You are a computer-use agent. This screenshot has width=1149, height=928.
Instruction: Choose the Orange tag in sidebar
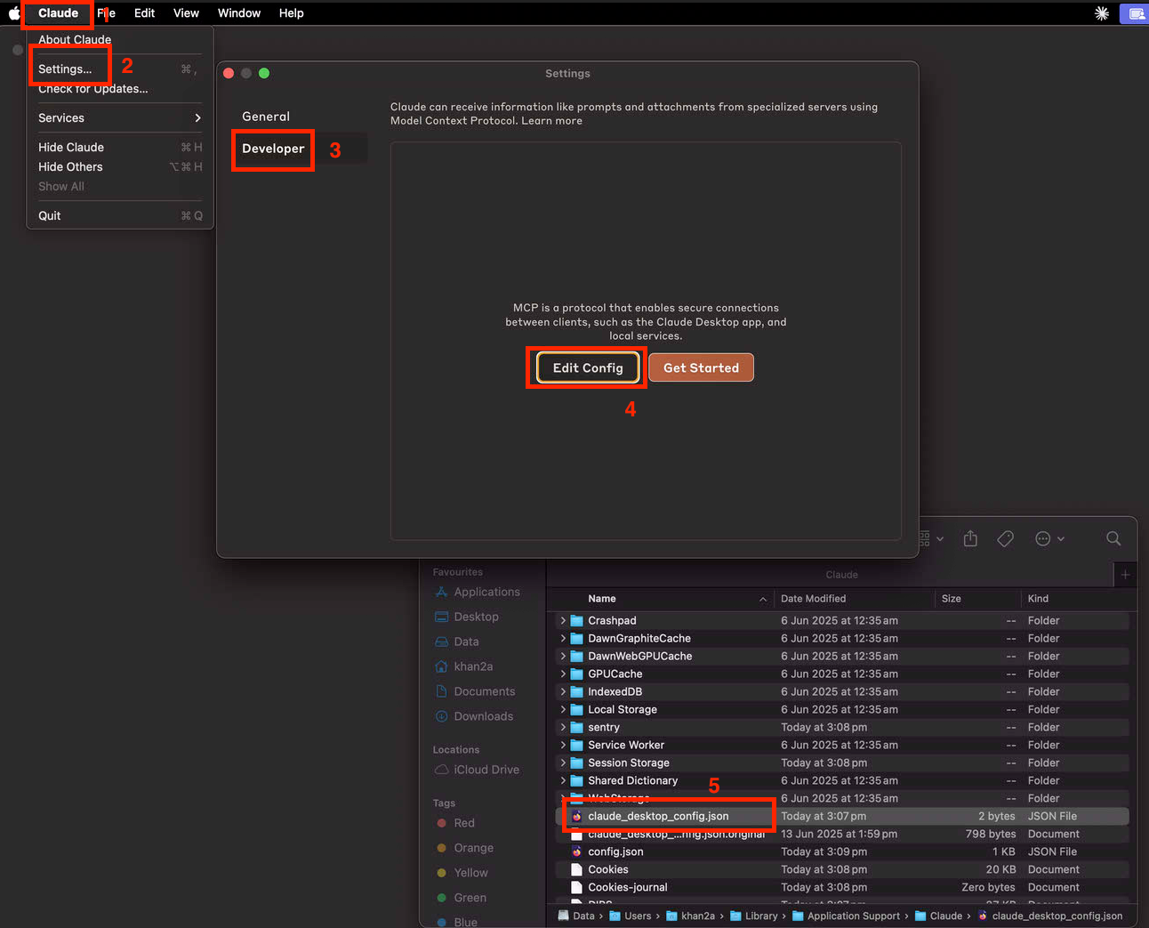(465, 848)
